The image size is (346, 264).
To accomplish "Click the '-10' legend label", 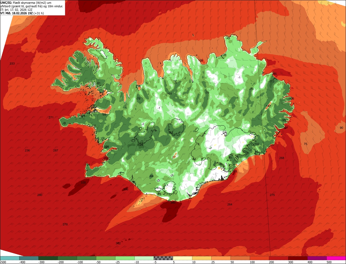I will coord(137,262).
